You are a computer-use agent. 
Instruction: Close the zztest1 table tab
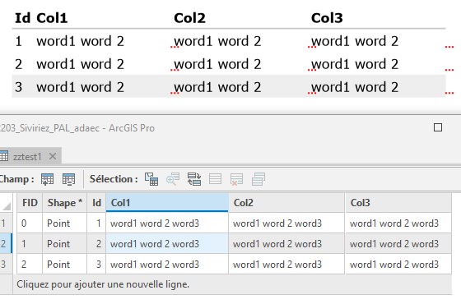click(53, 156)
